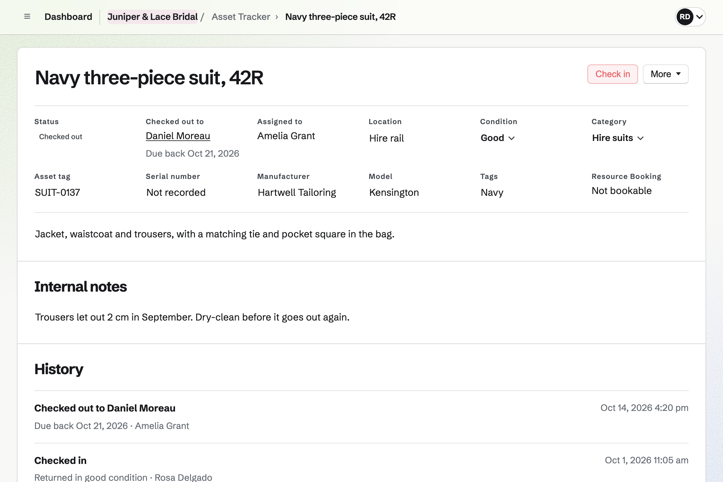Image resolution: width=723 pixels, height=482 pixels.
Task: Click Due back Oct 21, 2026 under Checked out to
Action: (x=192, y=153)
